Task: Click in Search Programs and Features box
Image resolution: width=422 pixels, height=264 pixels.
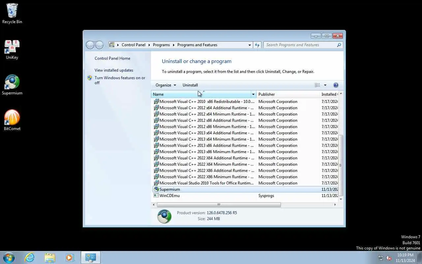Action: click(x=300, y=45)
